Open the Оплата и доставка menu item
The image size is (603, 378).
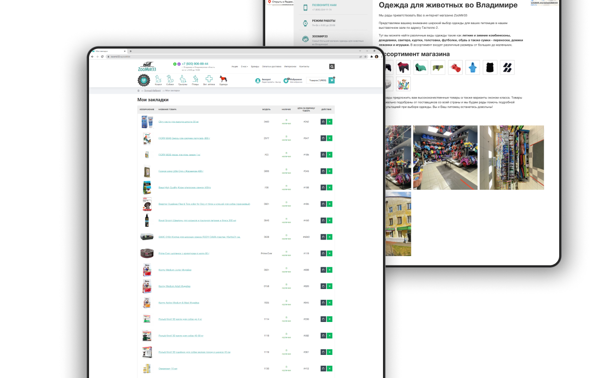click(271, 66)
